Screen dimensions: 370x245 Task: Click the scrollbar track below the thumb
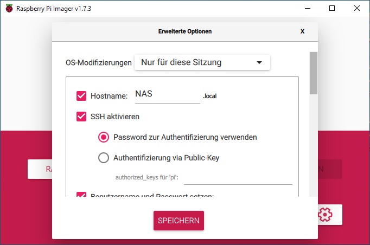coord(314,145)
